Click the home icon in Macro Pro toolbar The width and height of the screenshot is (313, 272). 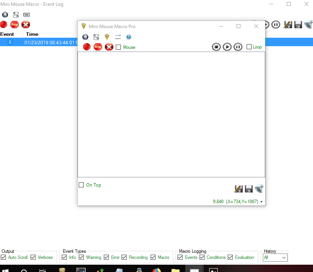(85, 37)
